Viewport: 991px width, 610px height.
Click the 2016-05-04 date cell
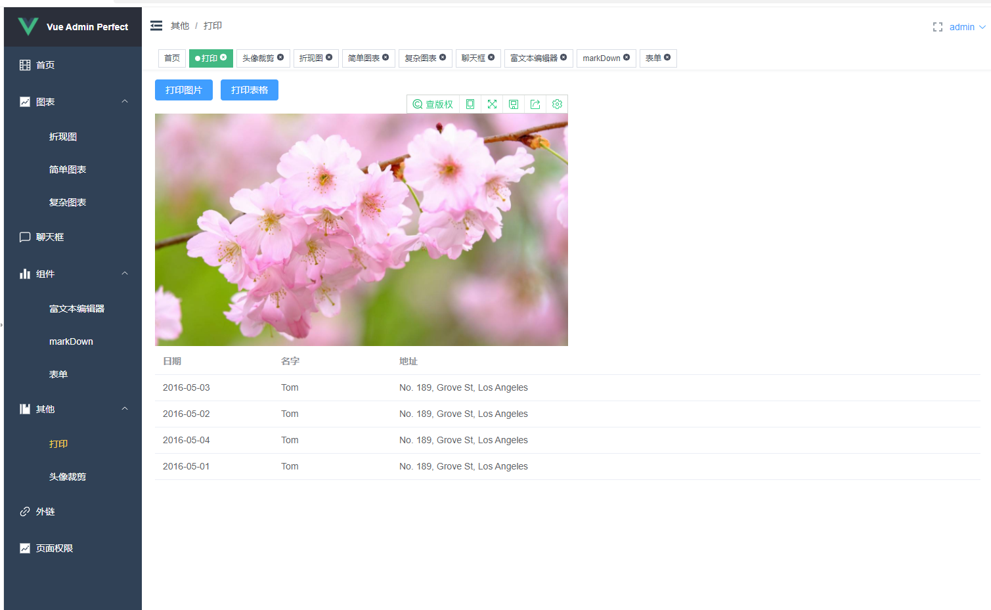point(187,440)
